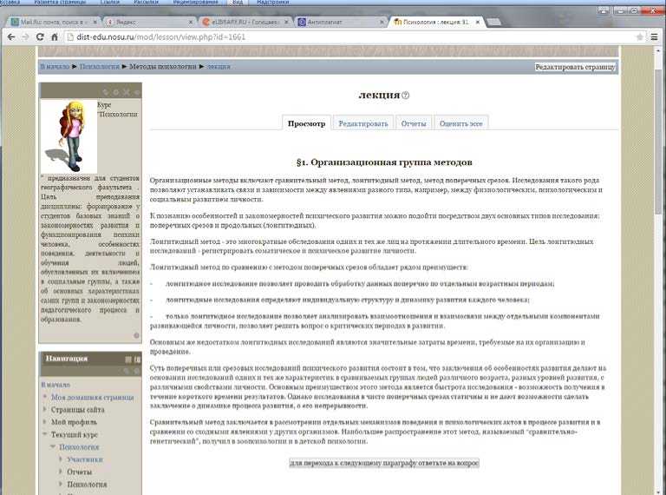This screenshot has width=666, height=495.
Task: Close the Антиплагиат tab
Action: 382,22
